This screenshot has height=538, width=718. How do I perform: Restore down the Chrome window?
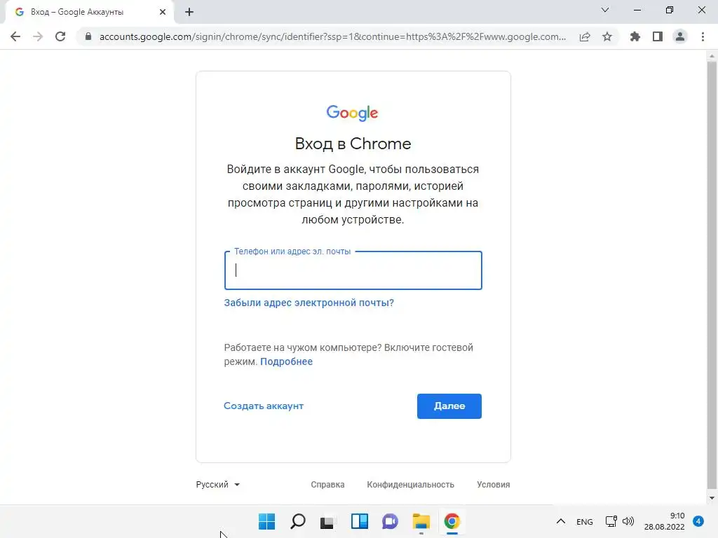(x=670, y=10)
